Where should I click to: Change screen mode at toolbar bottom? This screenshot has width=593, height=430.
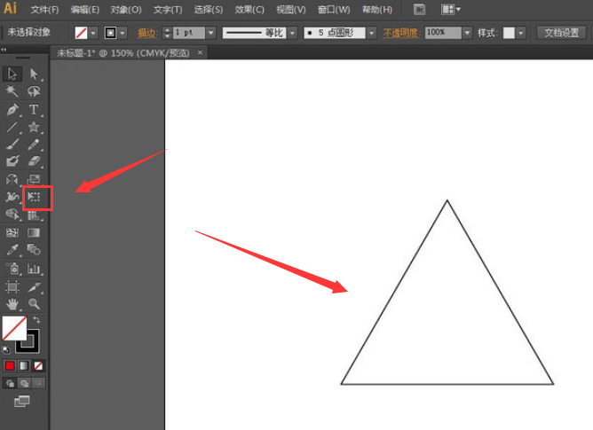click(22, 402)
